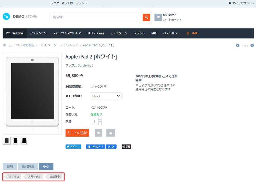Click カートに追加 button
256x182 pixels.
77,133
